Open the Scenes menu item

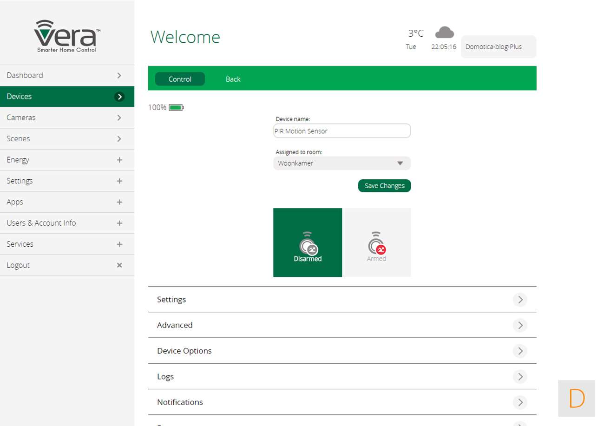[67, 138]
